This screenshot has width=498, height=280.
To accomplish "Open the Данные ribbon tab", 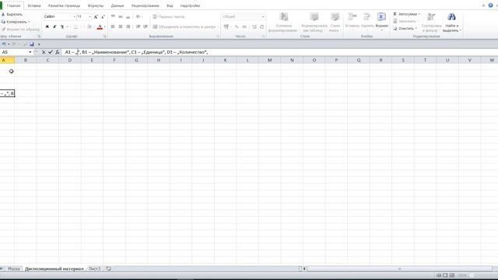I will (x=117, y=5).
